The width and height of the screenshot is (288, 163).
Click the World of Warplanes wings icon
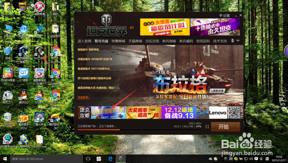[x=238, y=41]
